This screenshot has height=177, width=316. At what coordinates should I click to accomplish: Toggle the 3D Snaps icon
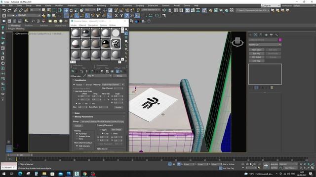[x=116, y=10]
